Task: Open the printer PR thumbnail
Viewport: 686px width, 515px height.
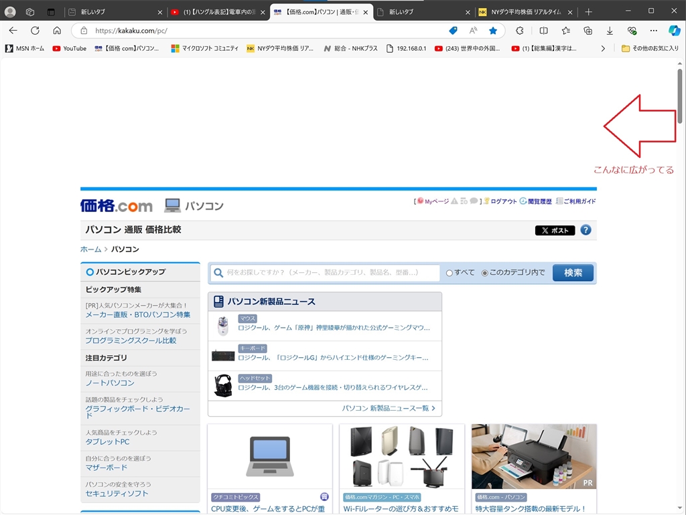Action: point(534,456)
